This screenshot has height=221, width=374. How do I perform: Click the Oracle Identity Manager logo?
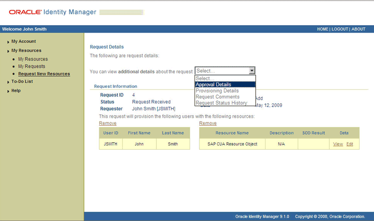pyautogui.click(x=52, y=12)
